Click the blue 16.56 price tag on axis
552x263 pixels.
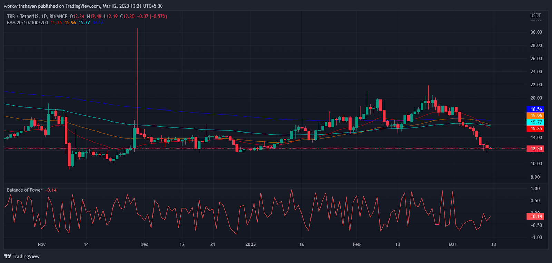[535, 109]
